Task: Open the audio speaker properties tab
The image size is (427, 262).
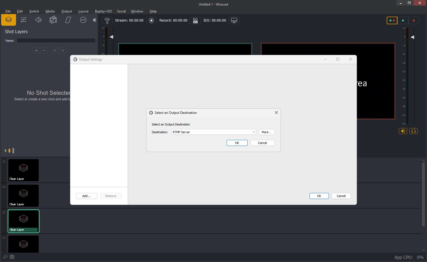Action: (38, 20)
